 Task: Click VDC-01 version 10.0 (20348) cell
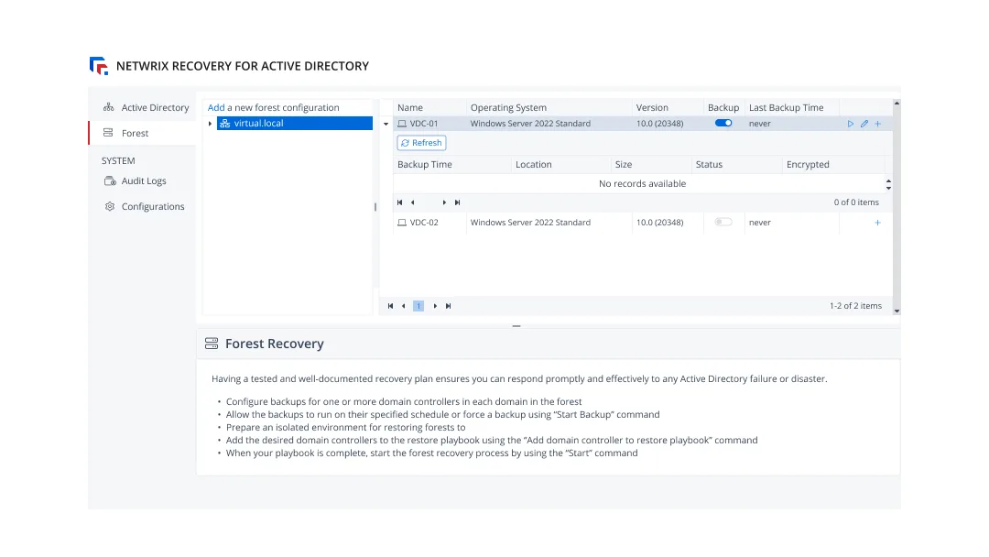pyautogui.click(x=668, y=124)
